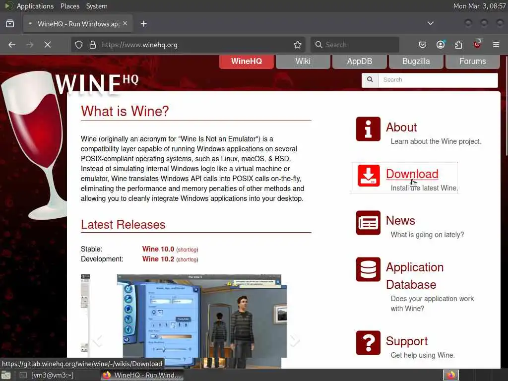
Task: Click the WineHQ logo
Action: [x=97, y=83]
